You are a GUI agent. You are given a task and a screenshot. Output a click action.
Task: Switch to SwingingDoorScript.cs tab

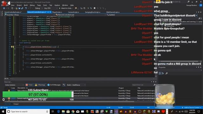[x=93, y=12]
